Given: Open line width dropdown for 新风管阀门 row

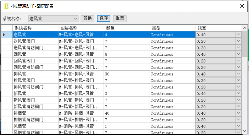Looking at the screenshot, I should point(238,100).
